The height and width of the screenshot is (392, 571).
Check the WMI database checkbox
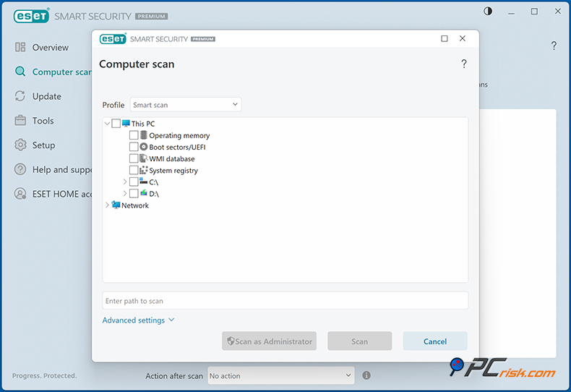[x=134, y=158]
